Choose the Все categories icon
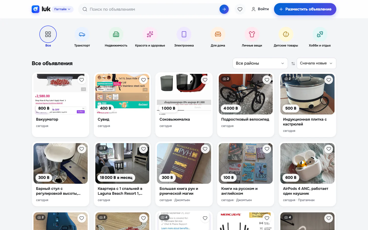368x230 pixels. (x=48, y=34)
